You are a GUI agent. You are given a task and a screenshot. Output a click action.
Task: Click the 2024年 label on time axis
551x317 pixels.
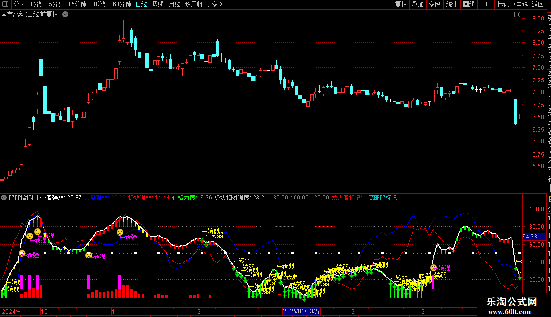pyautogui.click(x=12, y=311)
